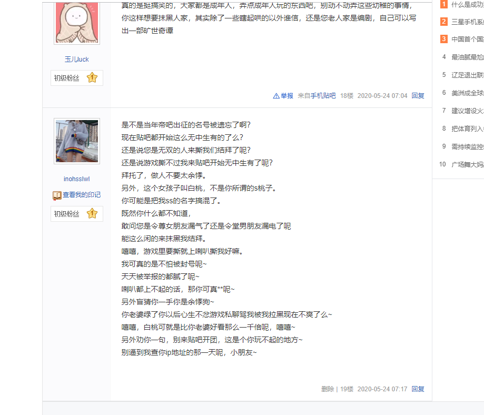This screenshot has width=484, height=415.
Task: Report the 18楼 post via 举报
Action: 287,96
